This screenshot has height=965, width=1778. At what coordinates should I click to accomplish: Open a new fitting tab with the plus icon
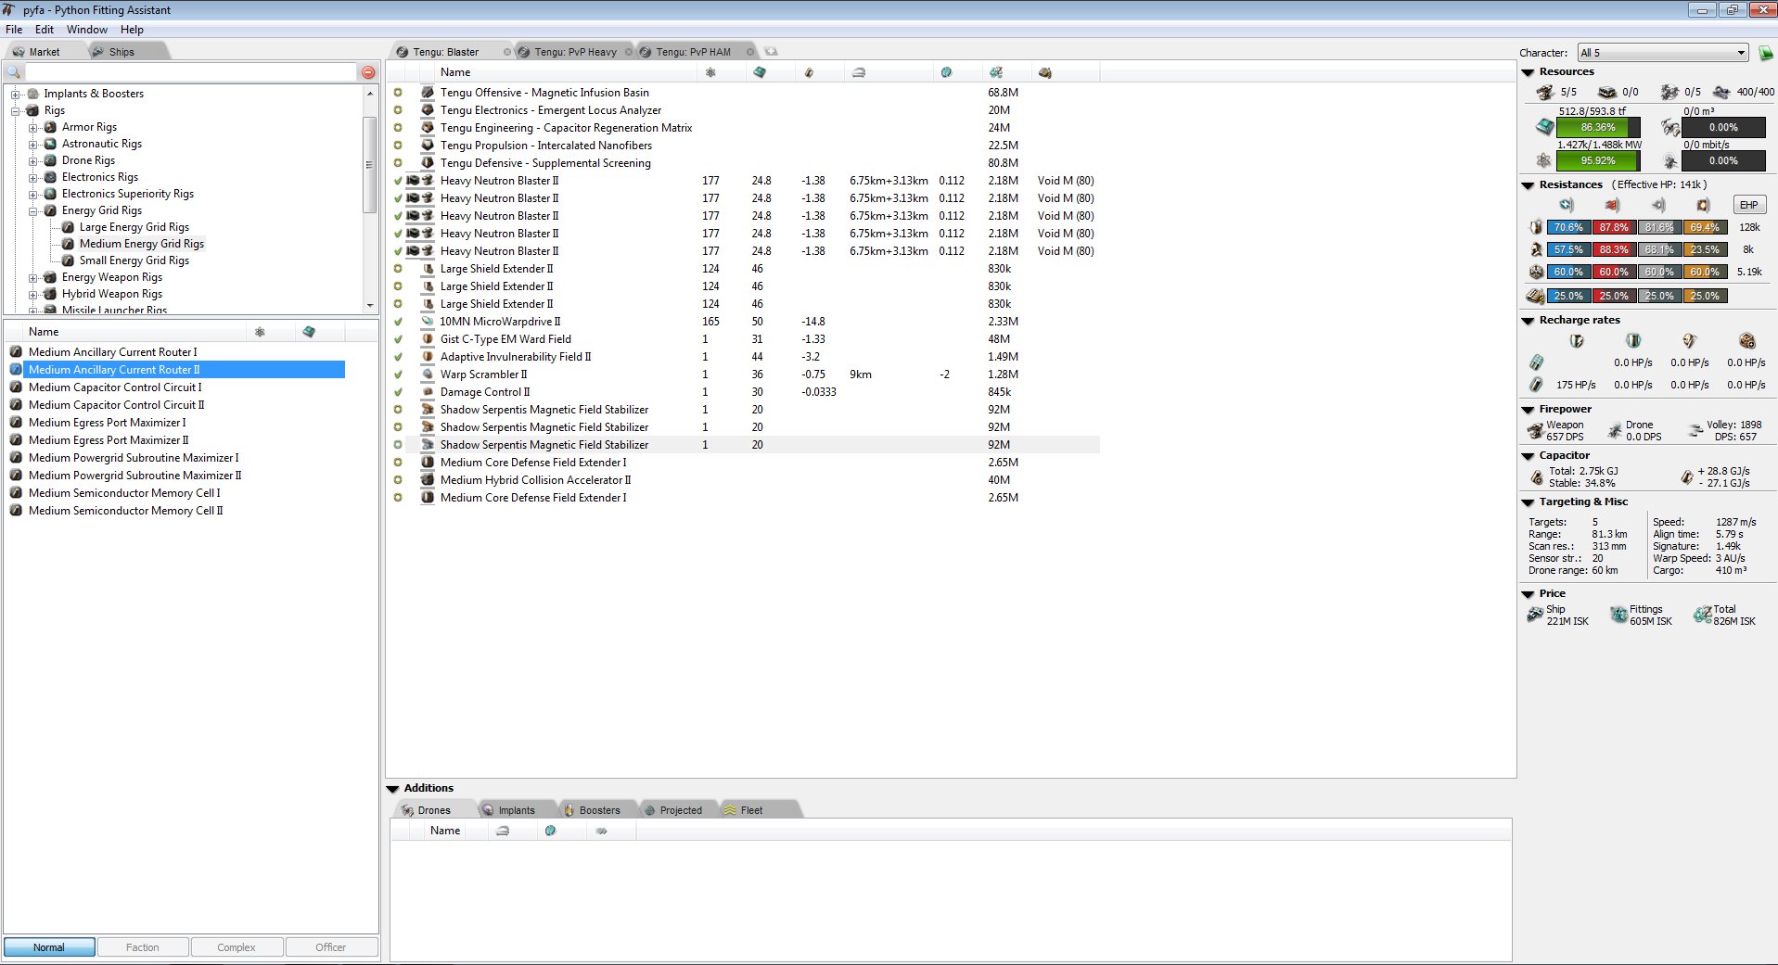tap(771, 52)
